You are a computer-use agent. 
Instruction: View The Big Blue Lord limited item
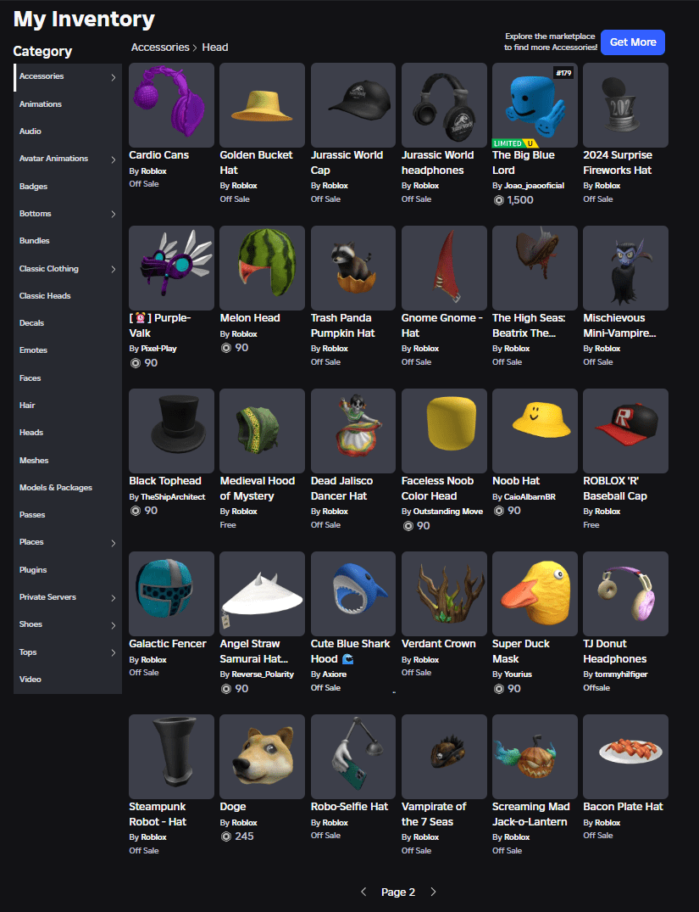tap(534, 104)
